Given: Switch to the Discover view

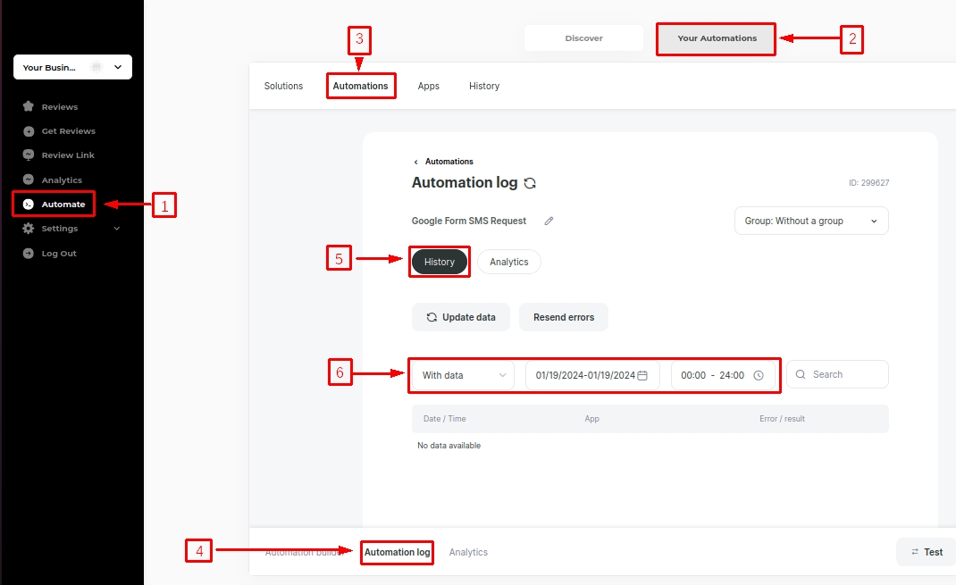Looking at the screenshot, I should (x=583, y=38).
